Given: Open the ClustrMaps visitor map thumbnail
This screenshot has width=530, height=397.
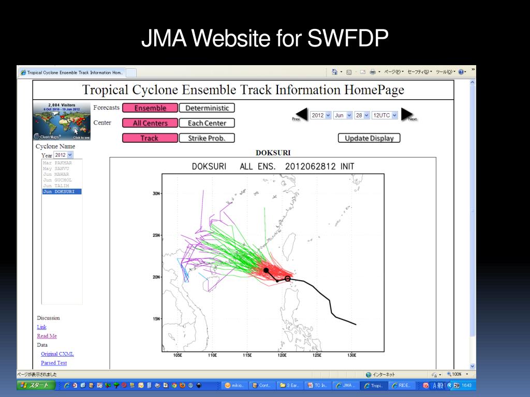Looking at the screenshot, I should pos(62,121).
